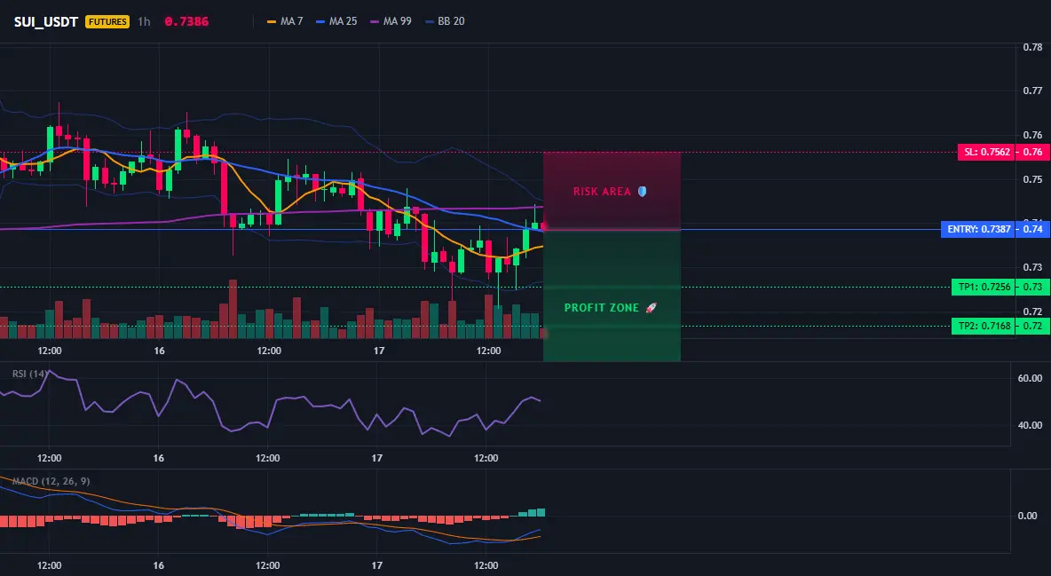This screenshot has width=1051, height=576.
Task: Click the 60.00 RSI axis value
Action: (1030, 379)
